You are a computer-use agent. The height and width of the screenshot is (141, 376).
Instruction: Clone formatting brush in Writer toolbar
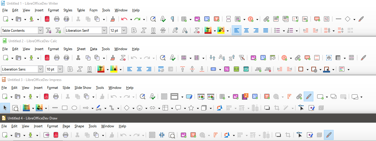[x=113, y=19]
